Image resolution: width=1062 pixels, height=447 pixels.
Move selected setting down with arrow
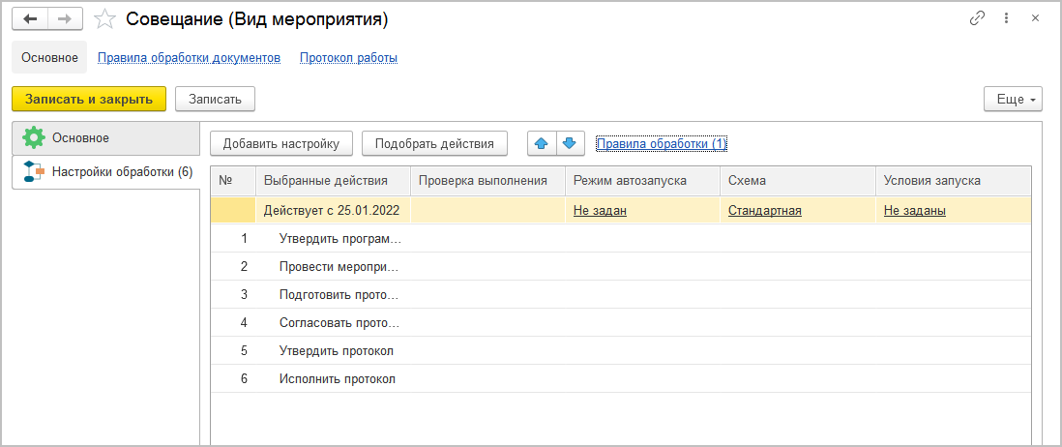pos(569,144)
